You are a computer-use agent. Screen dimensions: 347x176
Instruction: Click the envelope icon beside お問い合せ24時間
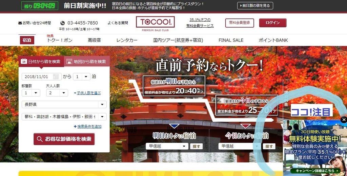pos(20,23)
